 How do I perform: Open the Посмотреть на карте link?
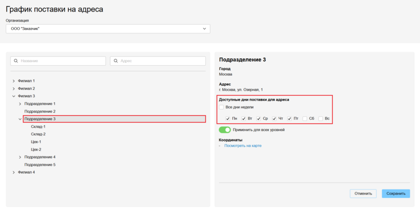pyautogui.click(x=243, y=146)
